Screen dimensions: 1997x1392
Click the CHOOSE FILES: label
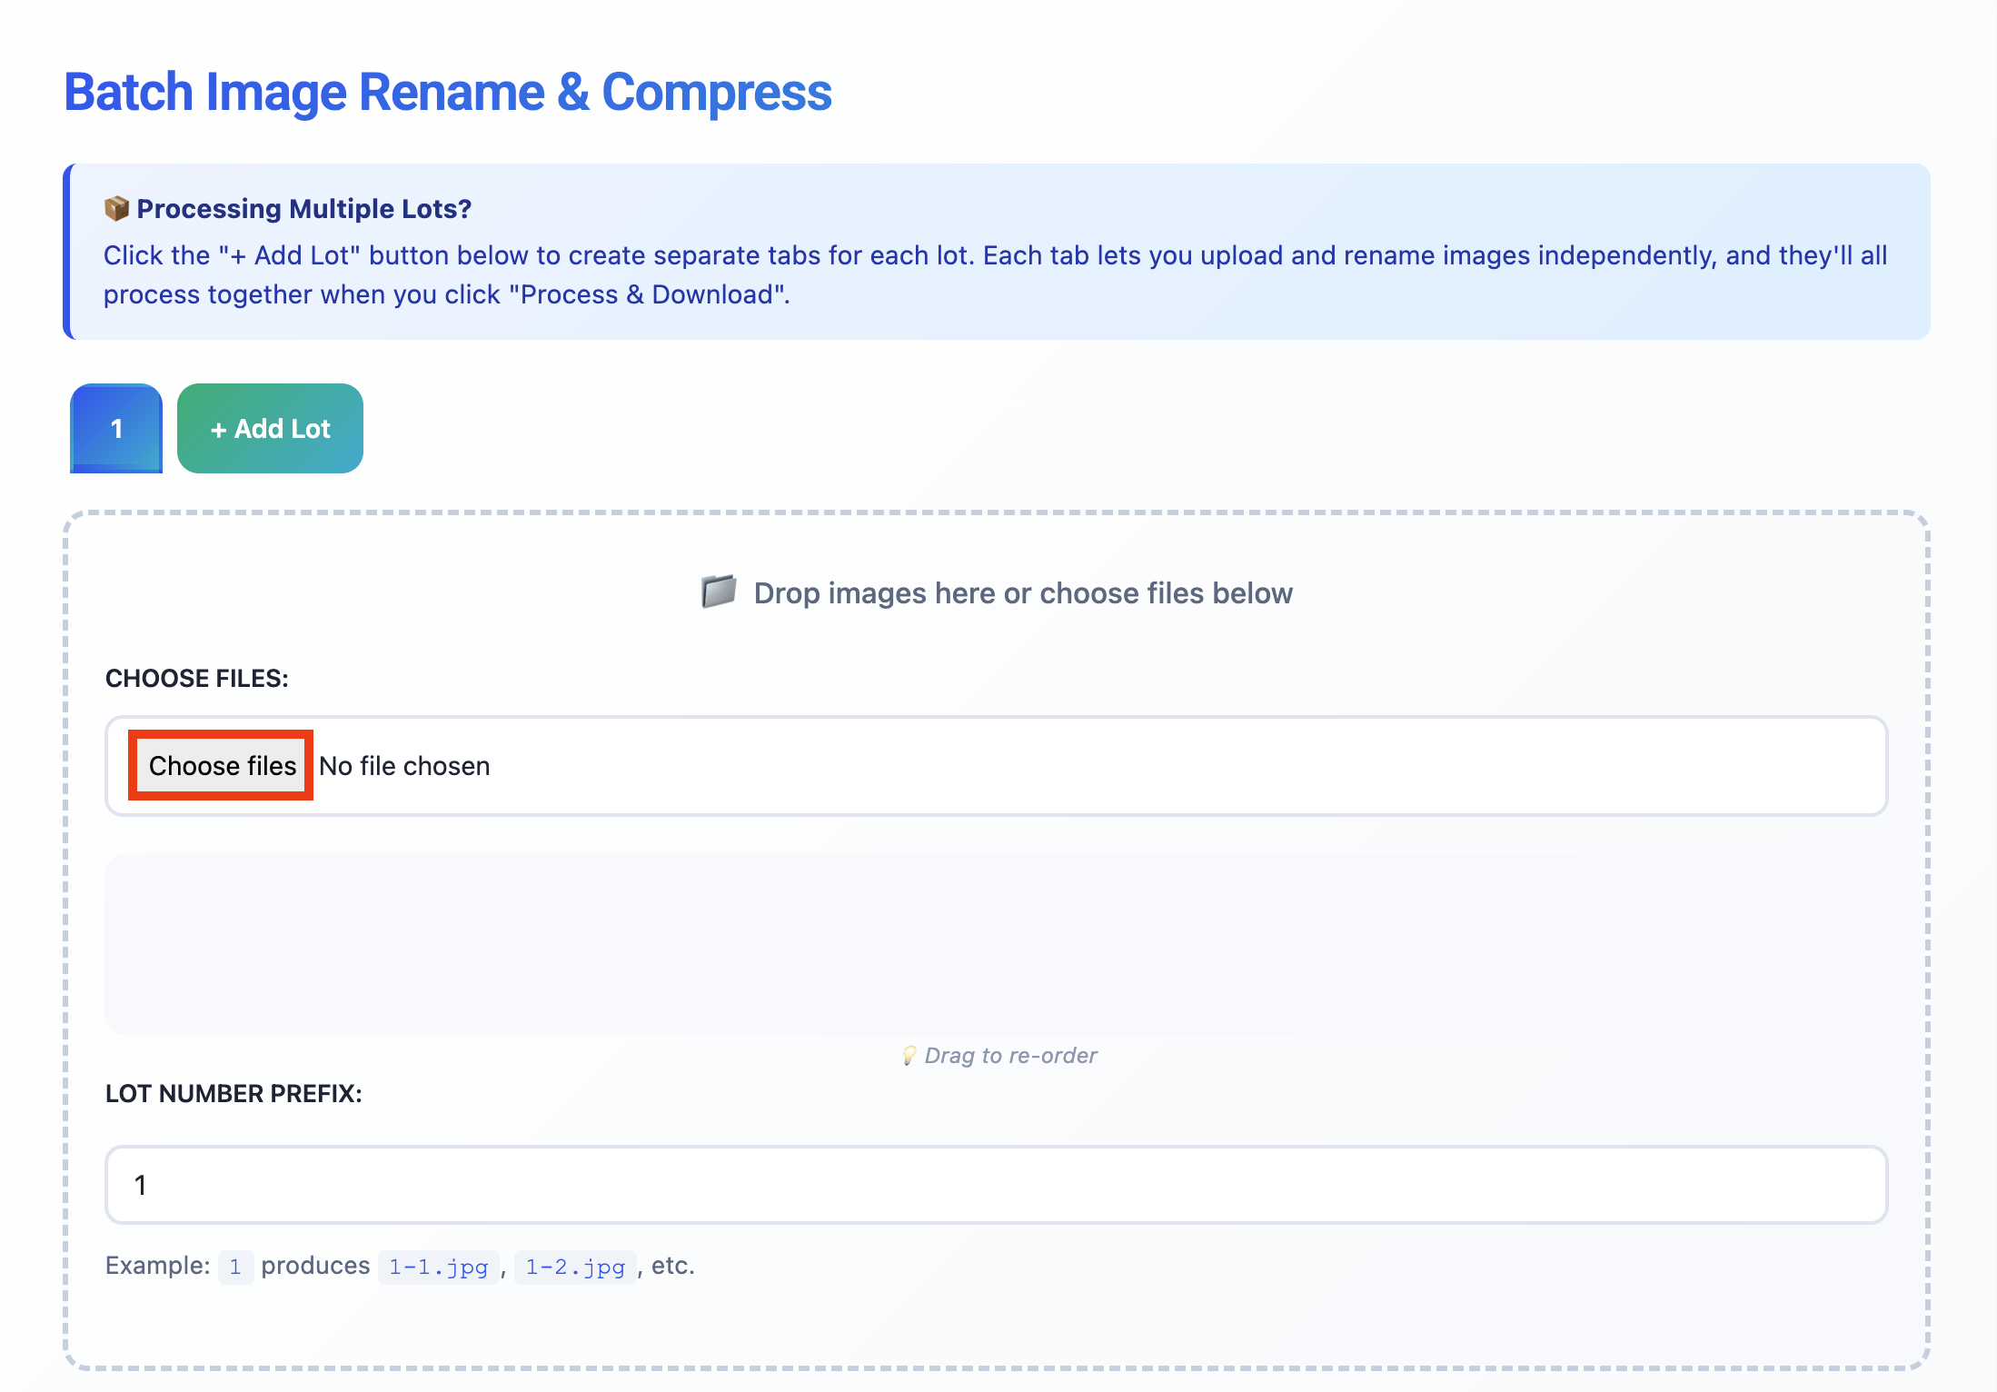(x=196, y=679)
